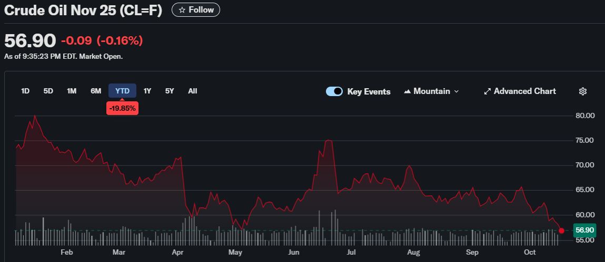Follow Crude Oil Nov 25 contract
This screenshot has width=605, height=262.
(x=196, y=10)
